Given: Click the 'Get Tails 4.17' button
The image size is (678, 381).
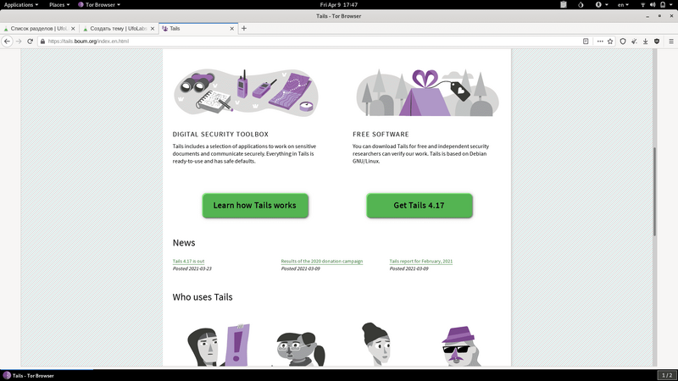Looking at the screenshot, I should click(x=420, y=206).
